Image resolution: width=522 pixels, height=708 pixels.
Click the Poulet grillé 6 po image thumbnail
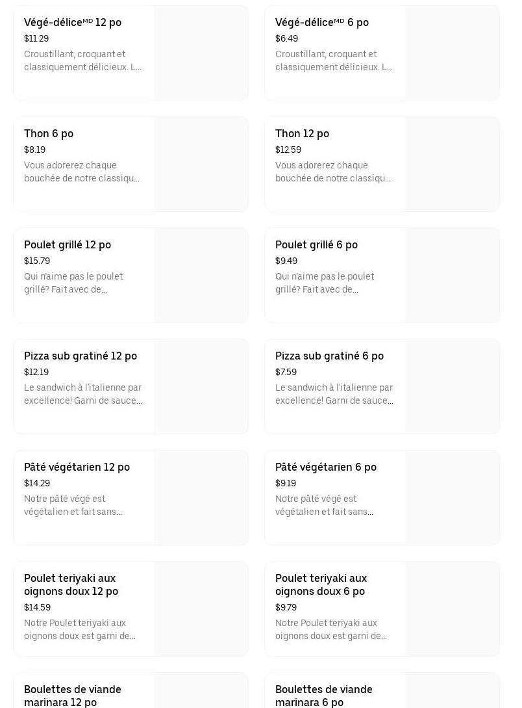[x=453, y=276]
